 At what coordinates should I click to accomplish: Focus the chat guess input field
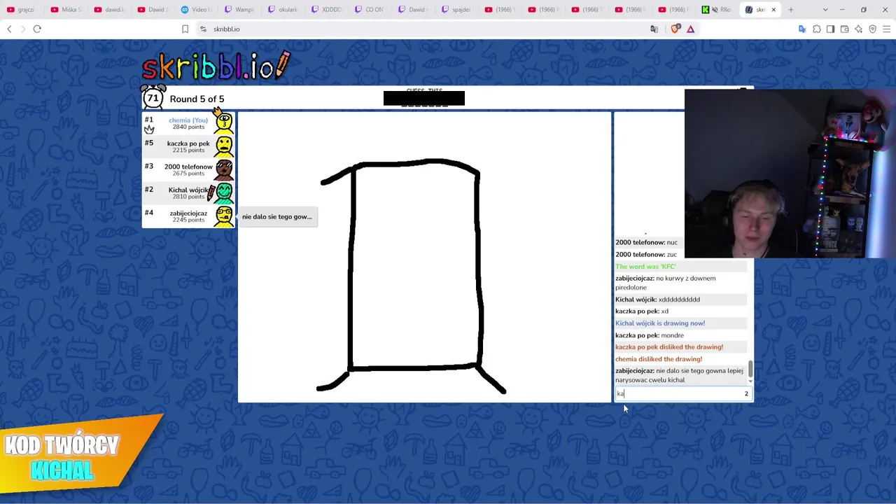pos(682,393)
